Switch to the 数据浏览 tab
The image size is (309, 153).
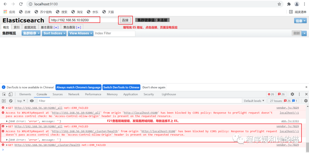[x=30, y=27]
